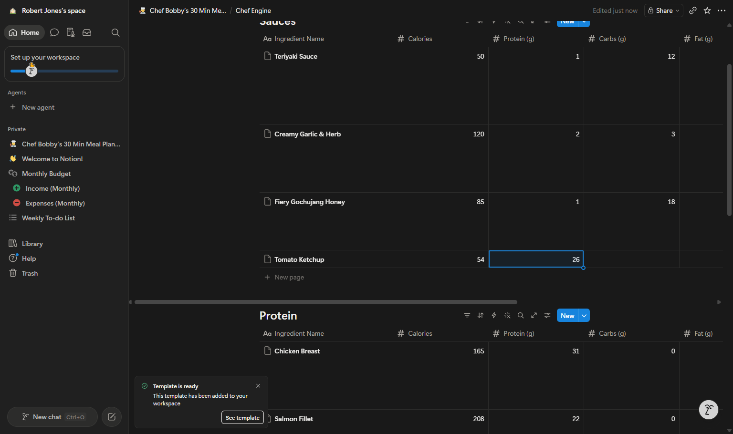733x434 pixels.
Task: Open Robert Jones's space workspace switcher
Action: [x=48, y=10]
